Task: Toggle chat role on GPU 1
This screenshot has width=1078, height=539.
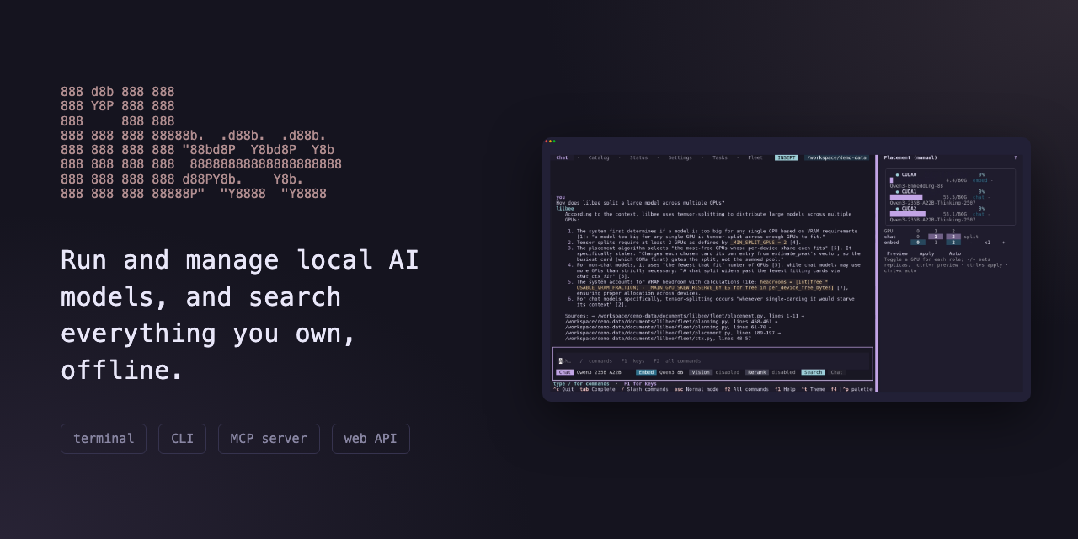Action: 936,237
